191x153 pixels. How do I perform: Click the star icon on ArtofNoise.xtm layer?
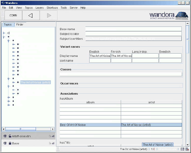50,136
